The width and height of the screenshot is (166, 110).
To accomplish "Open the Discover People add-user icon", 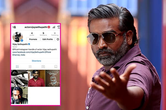I will click(14, 27).
